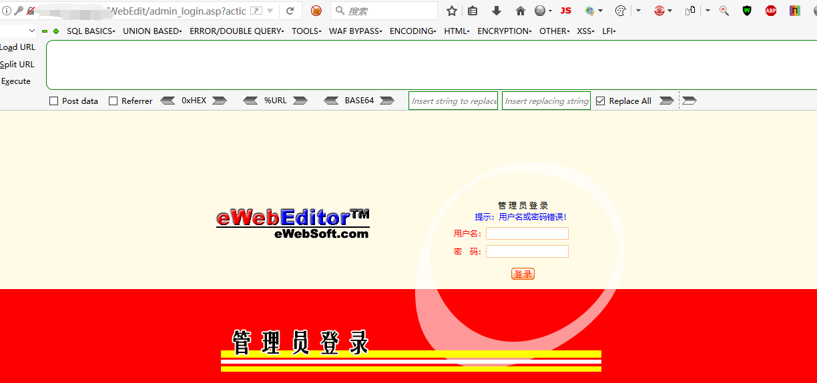
Task: Click the copy pages extension icon
Action: pos(690,11)
